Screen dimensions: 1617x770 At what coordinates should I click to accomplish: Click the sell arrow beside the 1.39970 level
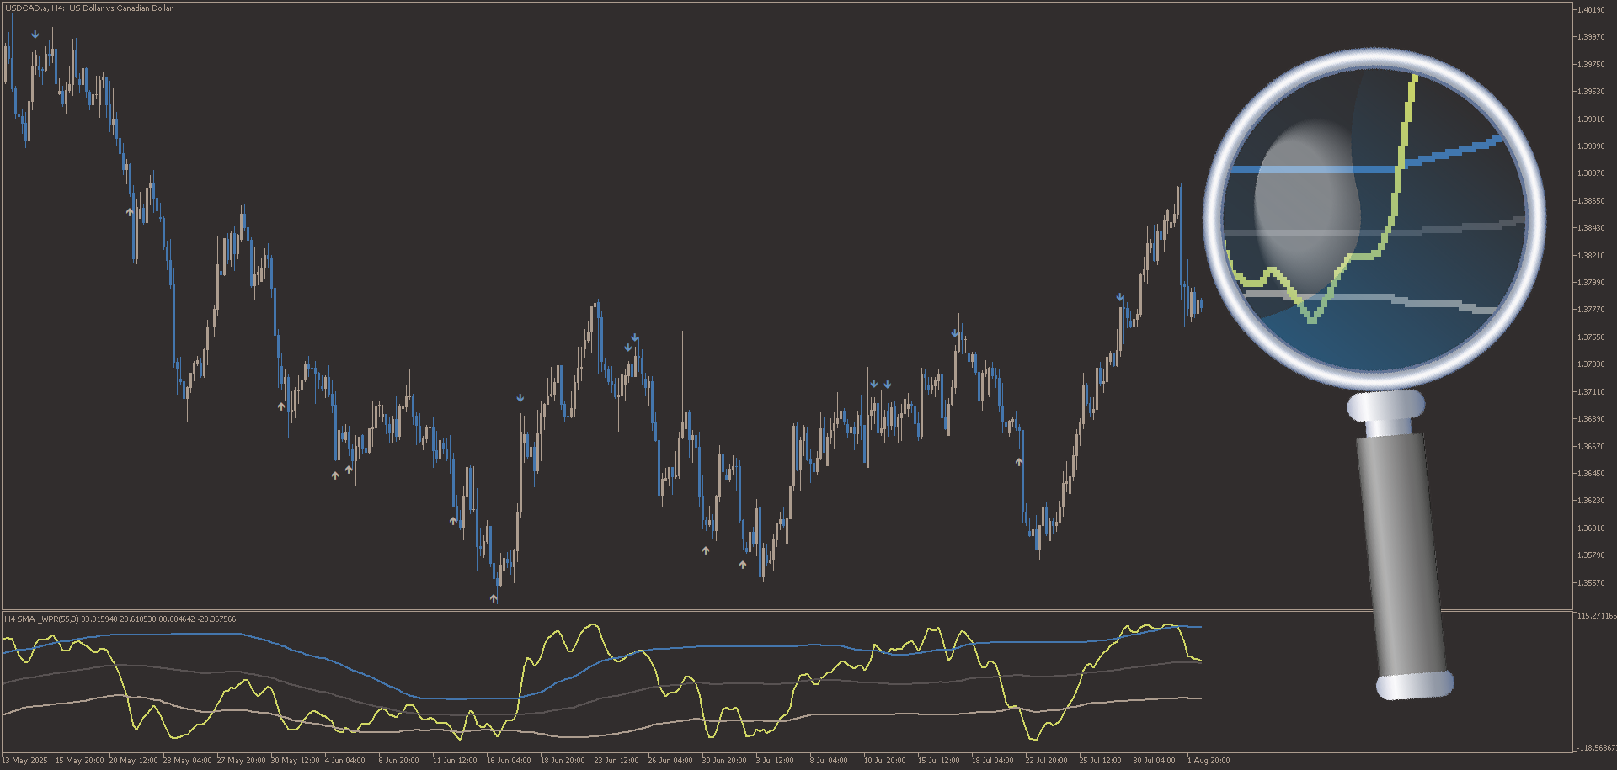pyautogui.click(x=35, y=35)
